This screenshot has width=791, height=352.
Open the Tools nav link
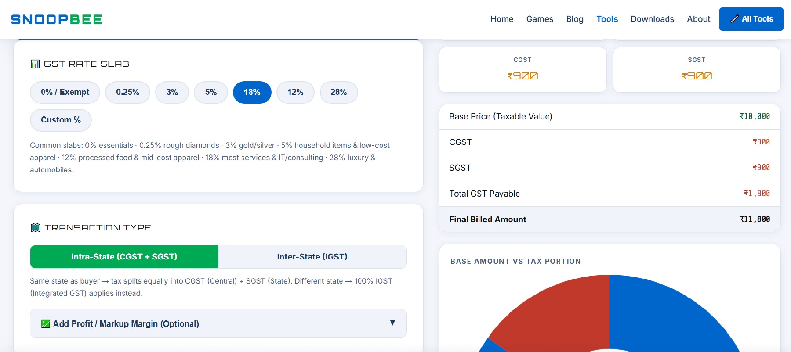coord(607,19)
